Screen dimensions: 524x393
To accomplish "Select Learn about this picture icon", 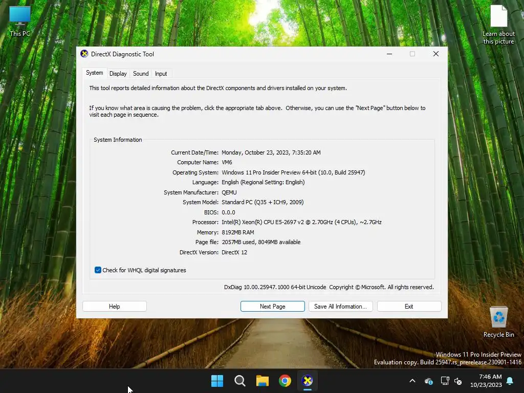I will click(498, 26).
